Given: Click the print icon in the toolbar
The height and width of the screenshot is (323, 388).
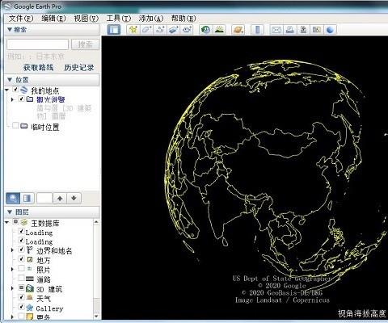Looking at the screenshot, I should click(290, 29).
